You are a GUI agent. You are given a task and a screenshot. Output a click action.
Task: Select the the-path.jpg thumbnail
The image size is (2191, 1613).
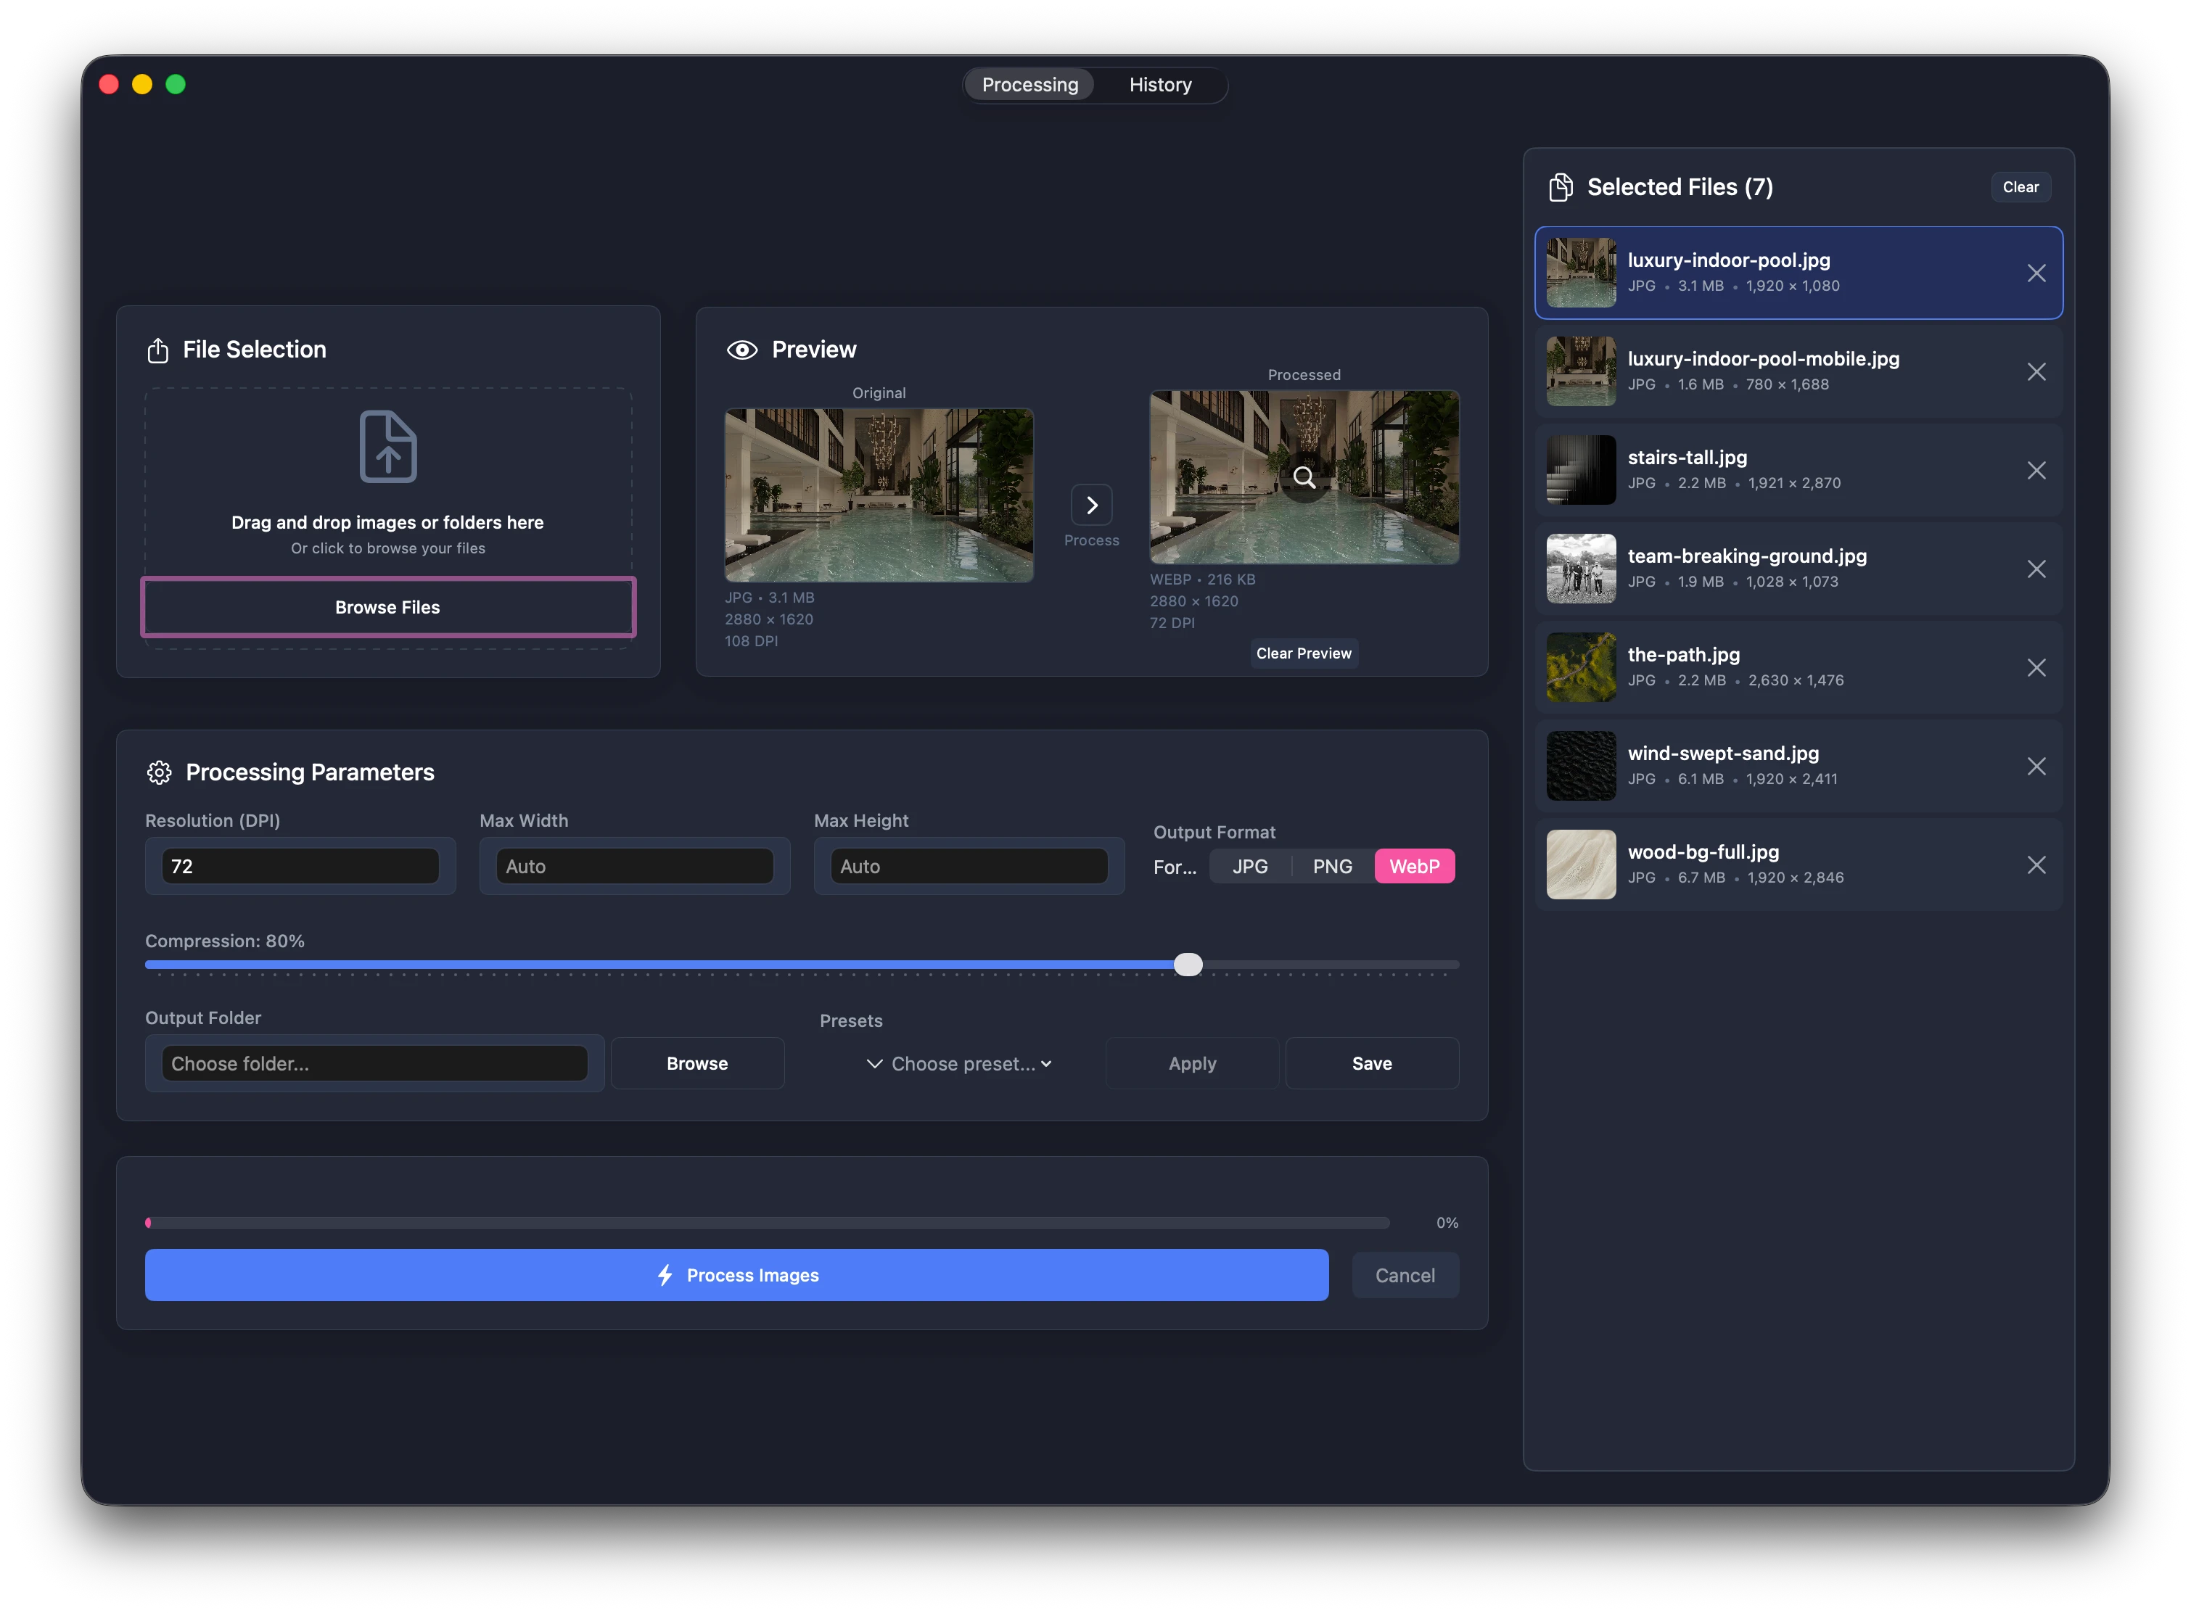1579,667
